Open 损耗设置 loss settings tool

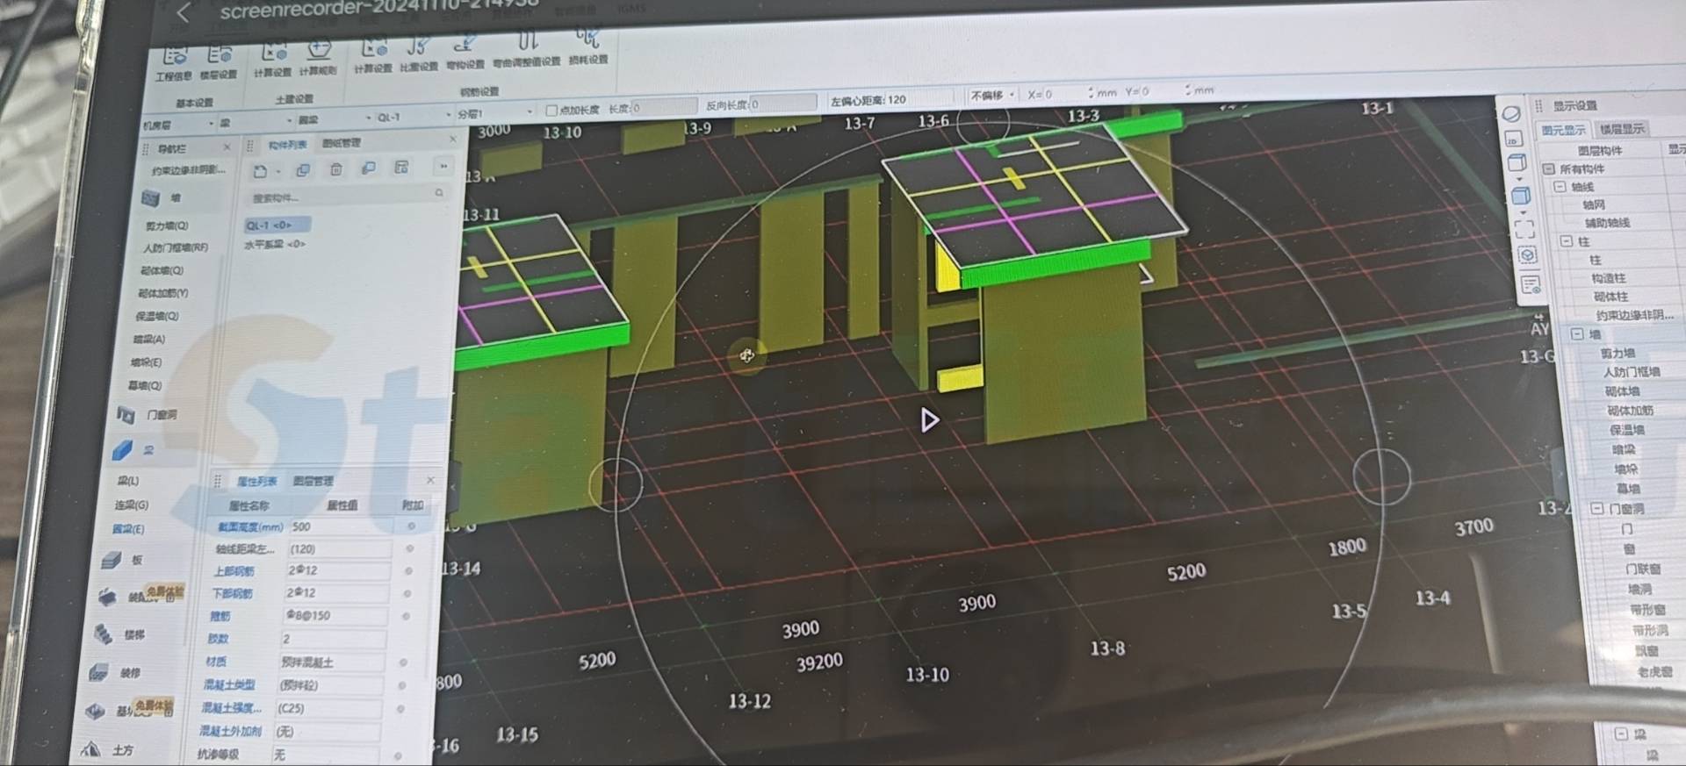[587, 47]
